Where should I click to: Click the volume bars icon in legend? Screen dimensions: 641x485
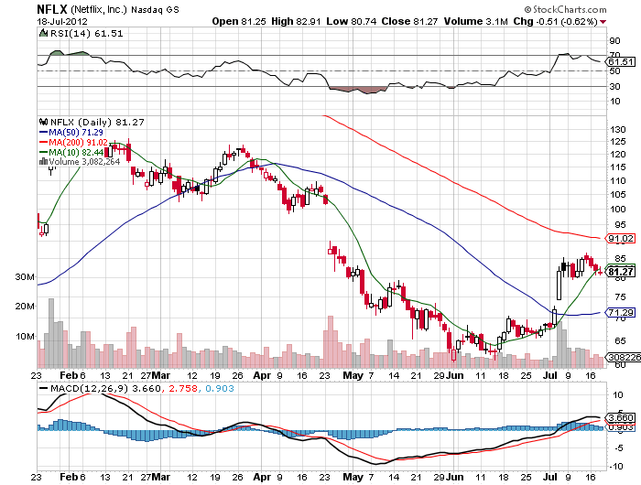[x=43, y=162]
